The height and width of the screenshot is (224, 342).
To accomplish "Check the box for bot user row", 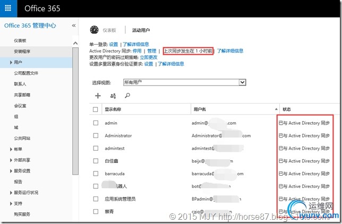I will coord(96,186).
